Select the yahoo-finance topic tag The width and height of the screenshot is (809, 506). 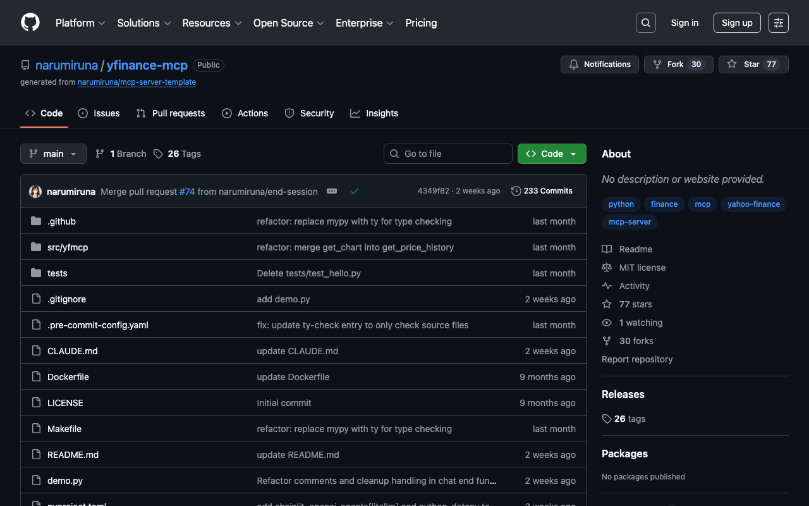pos(753,204)
